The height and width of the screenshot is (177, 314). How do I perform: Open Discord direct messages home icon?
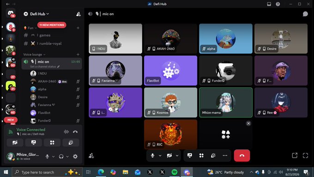pyautogui.click(x=11, y=13)
